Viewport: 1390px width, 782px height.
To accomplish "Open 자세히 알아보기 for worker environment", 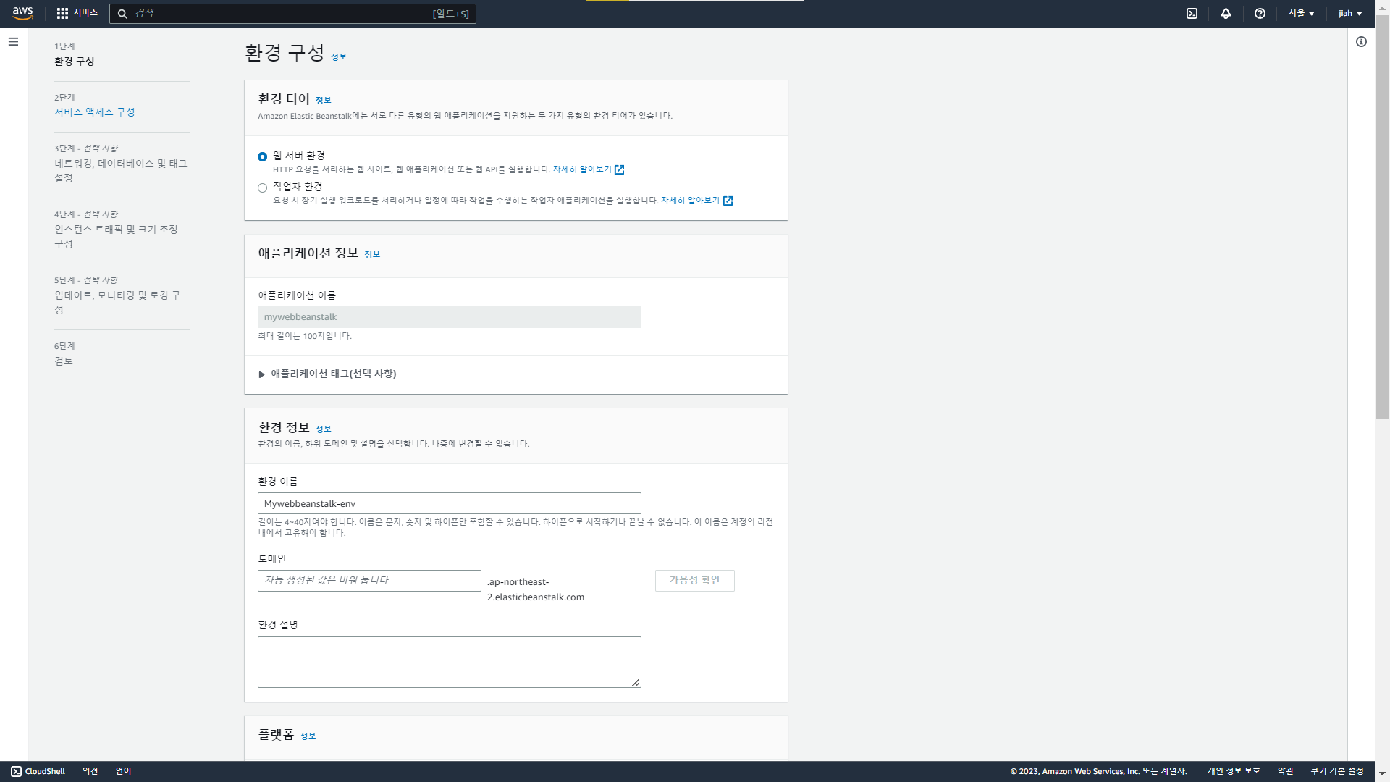I will point(690,201).
